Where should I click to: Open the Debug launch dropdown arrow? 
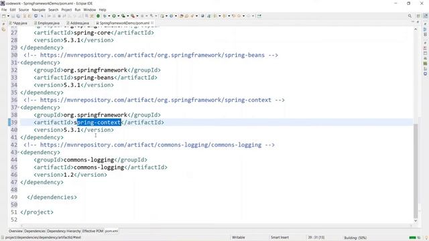109,16
